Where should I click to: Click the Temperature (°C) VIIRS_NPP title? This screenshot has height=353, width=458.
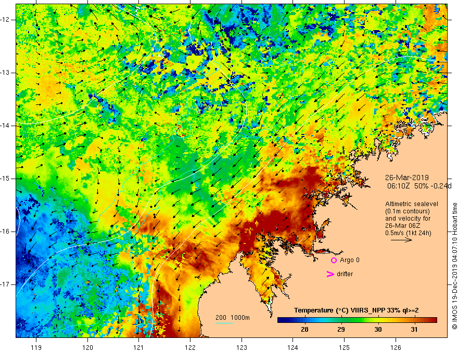pos(357,310)
